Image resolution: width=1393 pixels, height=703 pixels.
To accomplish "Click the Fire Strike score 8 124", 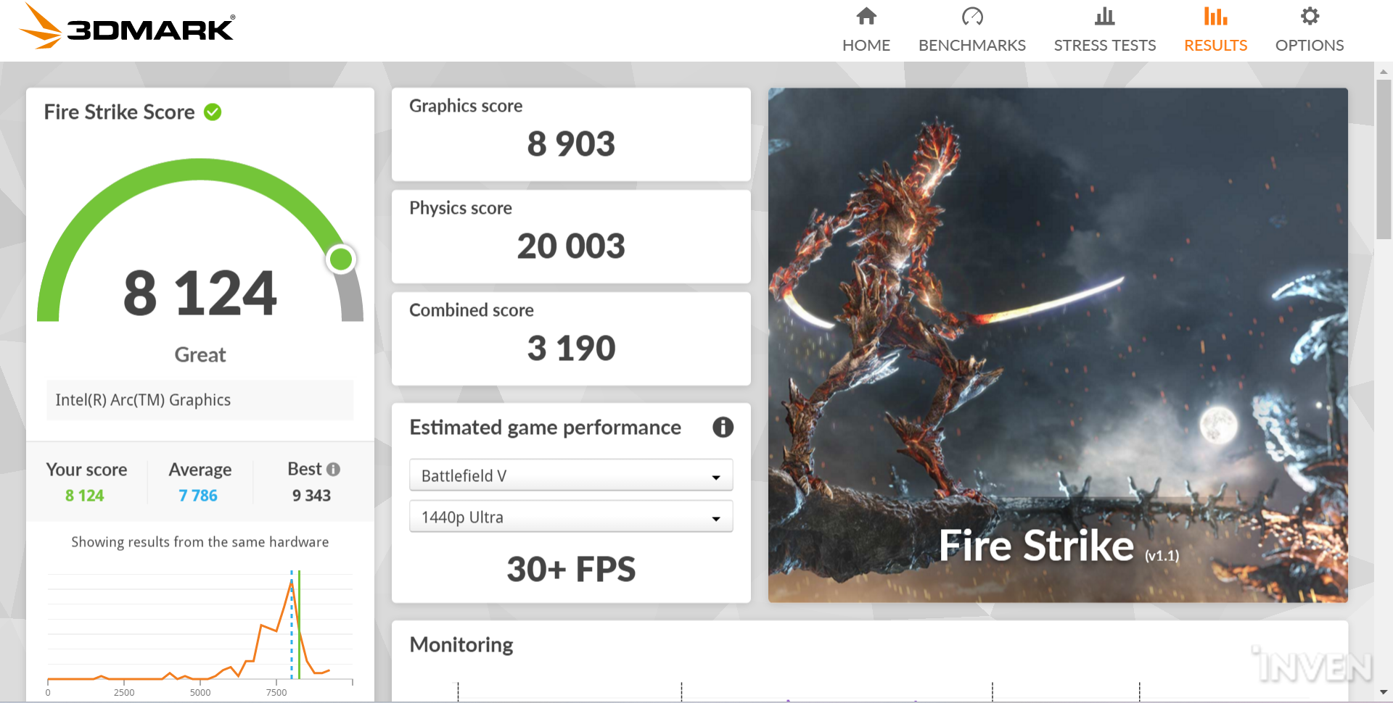I will tap(200, 294).
